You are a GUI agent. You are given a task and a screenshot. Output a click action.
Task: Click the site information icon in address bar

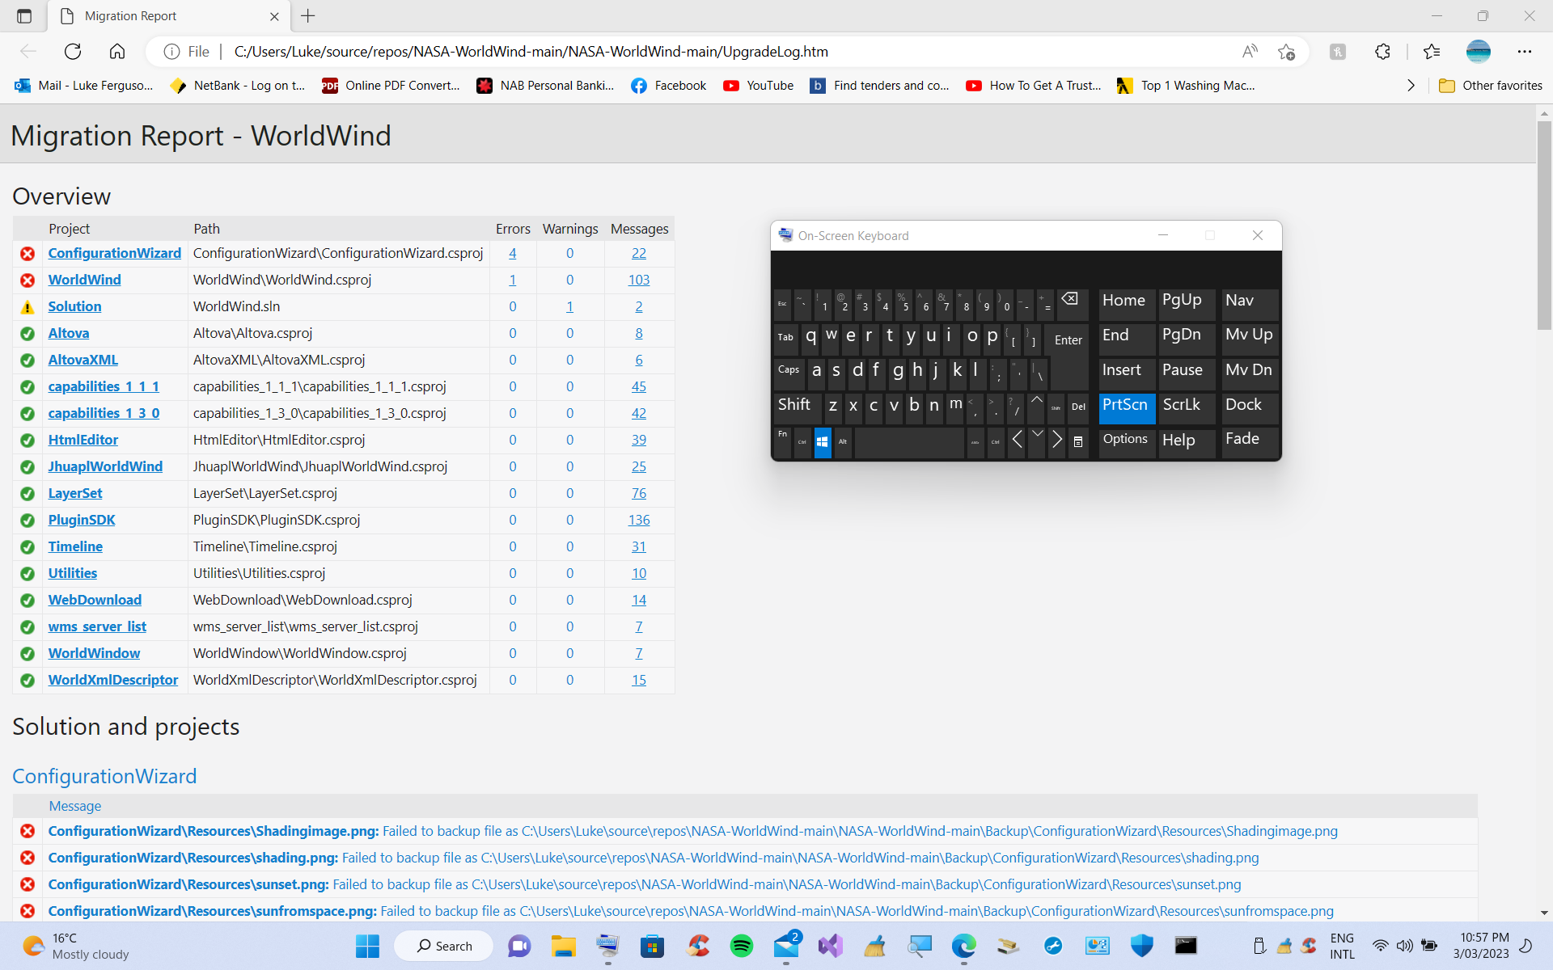(171, 52)
